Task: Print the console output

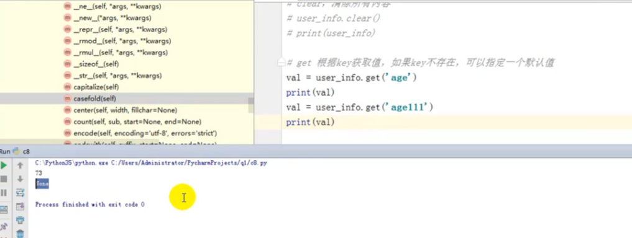Action: [x=20, y=220]
